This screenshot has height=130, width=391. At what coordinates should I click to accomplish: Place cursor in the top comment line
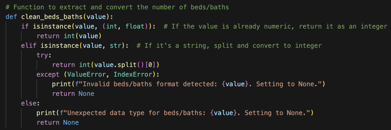[x=117, y=7]
